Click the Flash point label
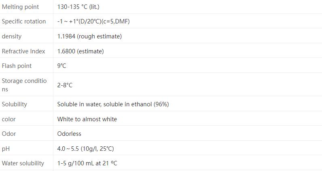 coord(17,66)
